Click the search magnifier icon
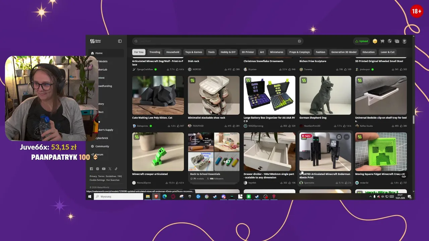429x241 pixels. tap(136, 41)
